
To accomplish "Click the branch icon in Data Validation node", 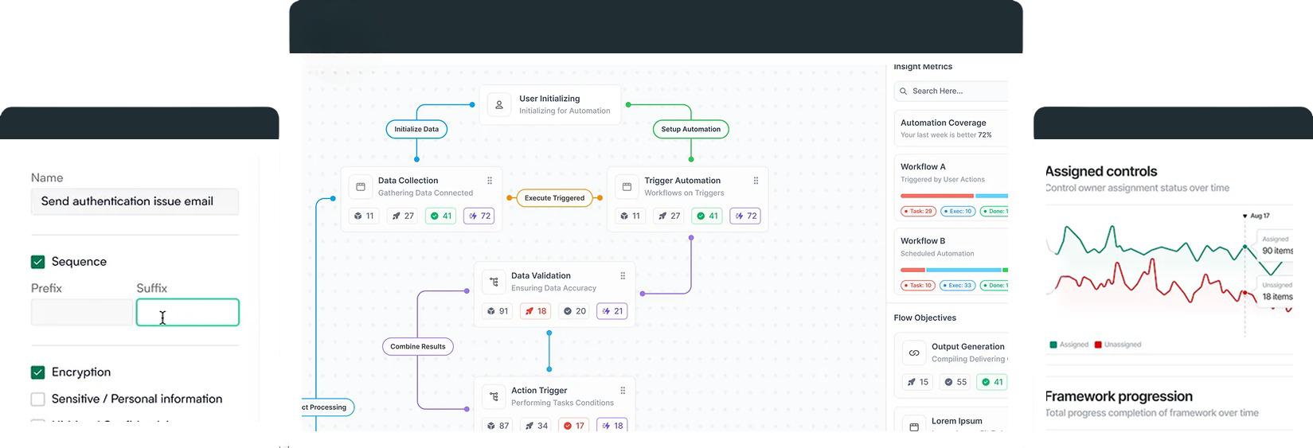I will point(494,282).
